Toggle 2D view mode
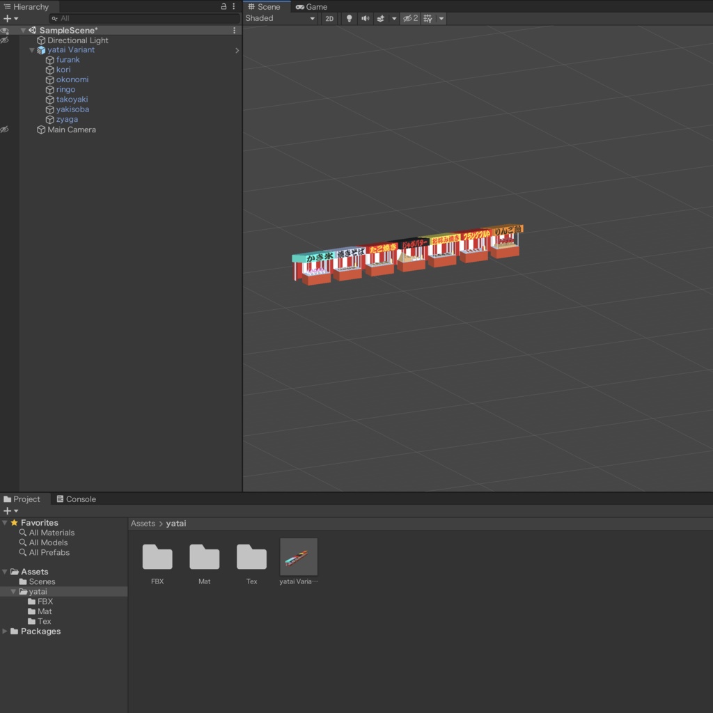Image resolution: width=713 pixels, height=713 pixels. coord(329,19)
